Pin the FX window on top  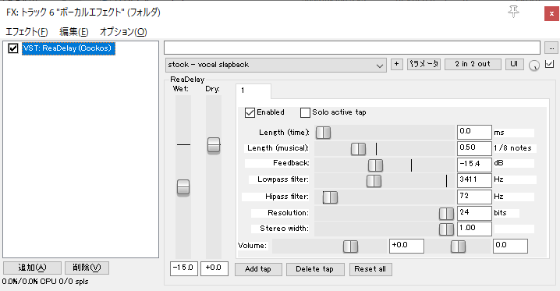[x=513, y=12]
